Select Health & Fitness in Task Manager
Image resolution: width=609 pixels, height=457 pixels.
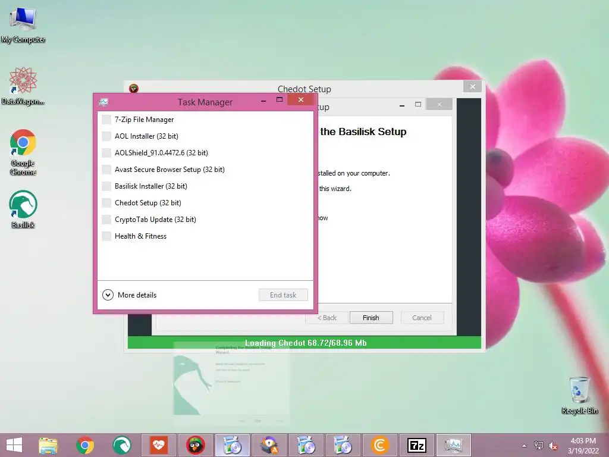click(x=205, y=236)
